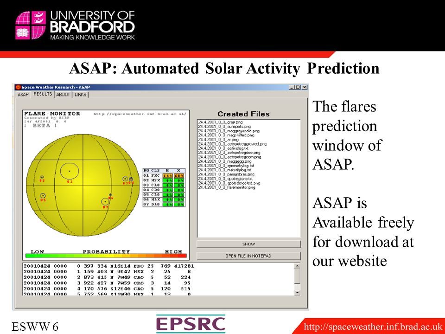Select 24.4.2001_0_0_maggrayscale.png file entry
The height and width of the screenshot is (334, 445).
229,131
